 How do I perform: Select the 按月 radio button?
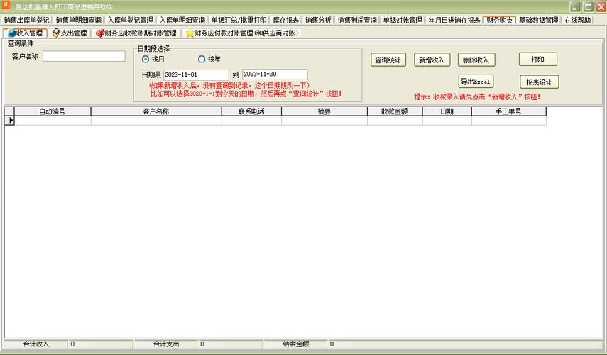click(146, 59)
